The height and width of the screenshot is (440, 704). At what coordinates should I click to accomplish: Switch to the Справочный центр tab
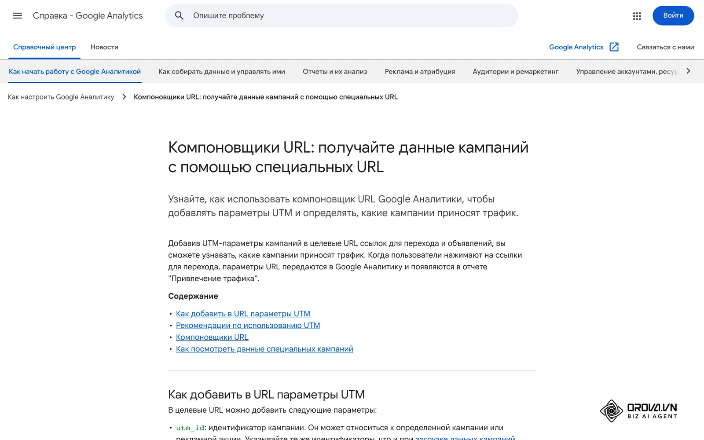44,47
